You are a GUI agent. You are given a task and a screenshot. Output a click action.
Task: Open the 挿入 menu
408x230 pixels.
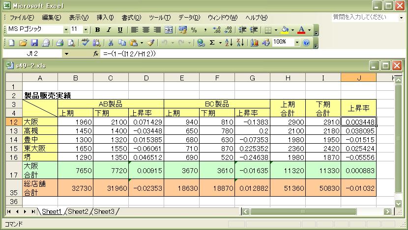click(105, 18)
